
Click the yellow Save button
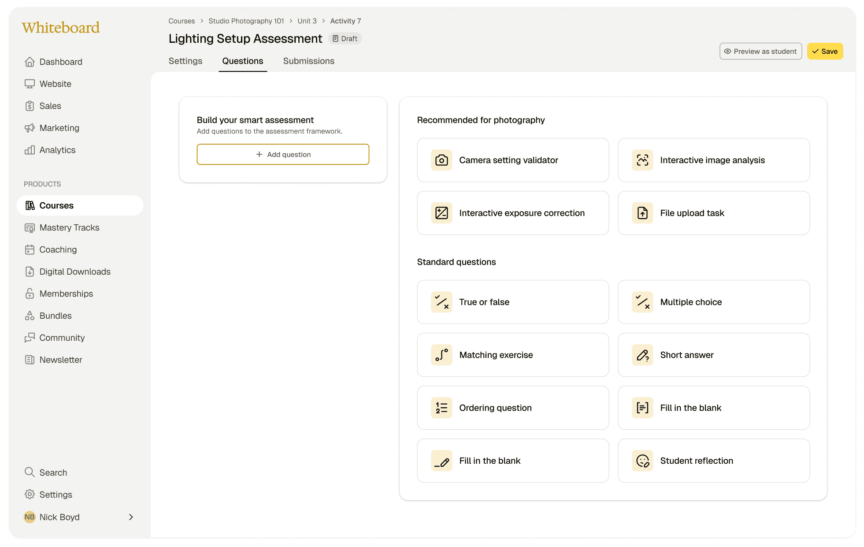click(825, 51)
